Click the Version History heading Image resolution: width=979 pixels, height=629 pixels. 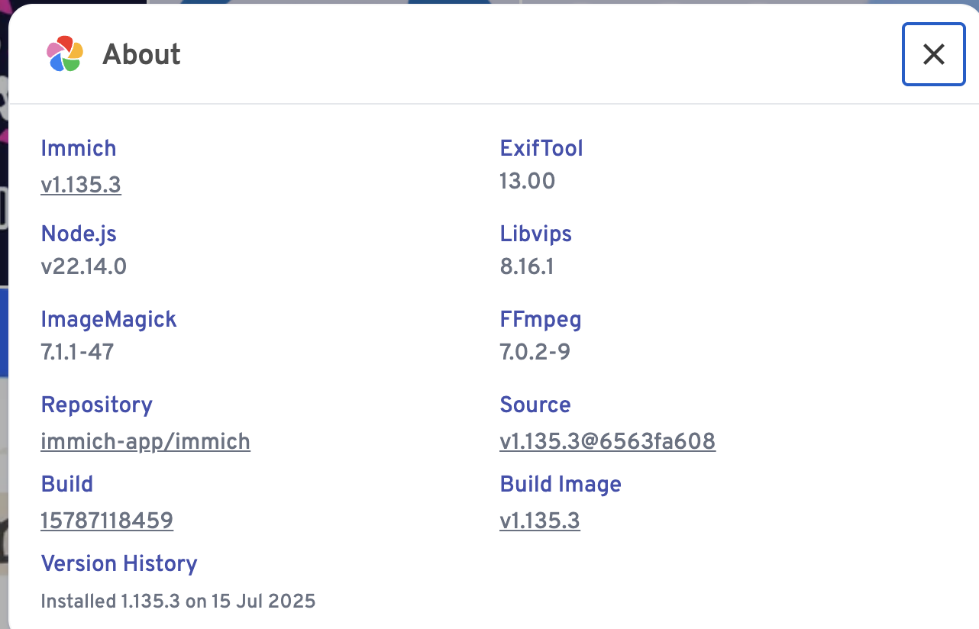(x=119, y=564)
